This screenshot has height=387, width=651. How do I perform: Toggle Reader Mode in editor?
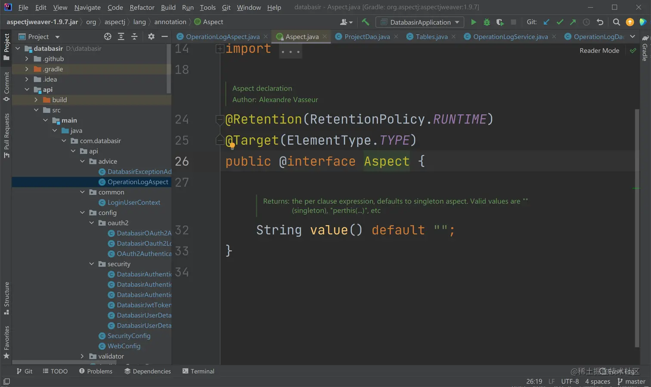599,50
